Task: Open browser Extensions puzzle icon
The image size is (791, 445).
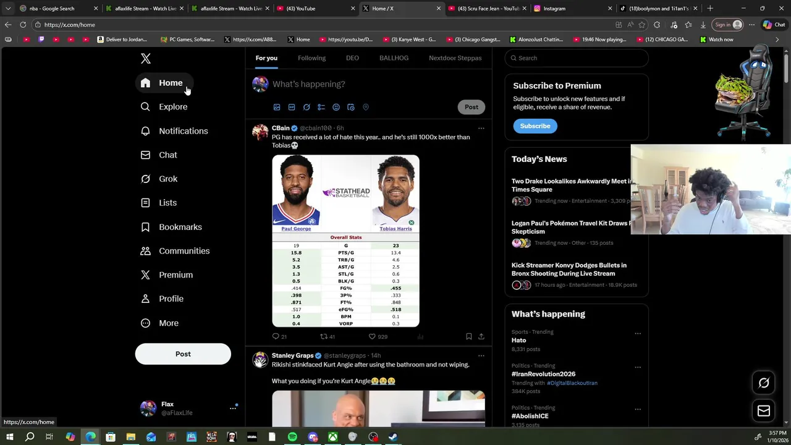Action: point(657,25)
